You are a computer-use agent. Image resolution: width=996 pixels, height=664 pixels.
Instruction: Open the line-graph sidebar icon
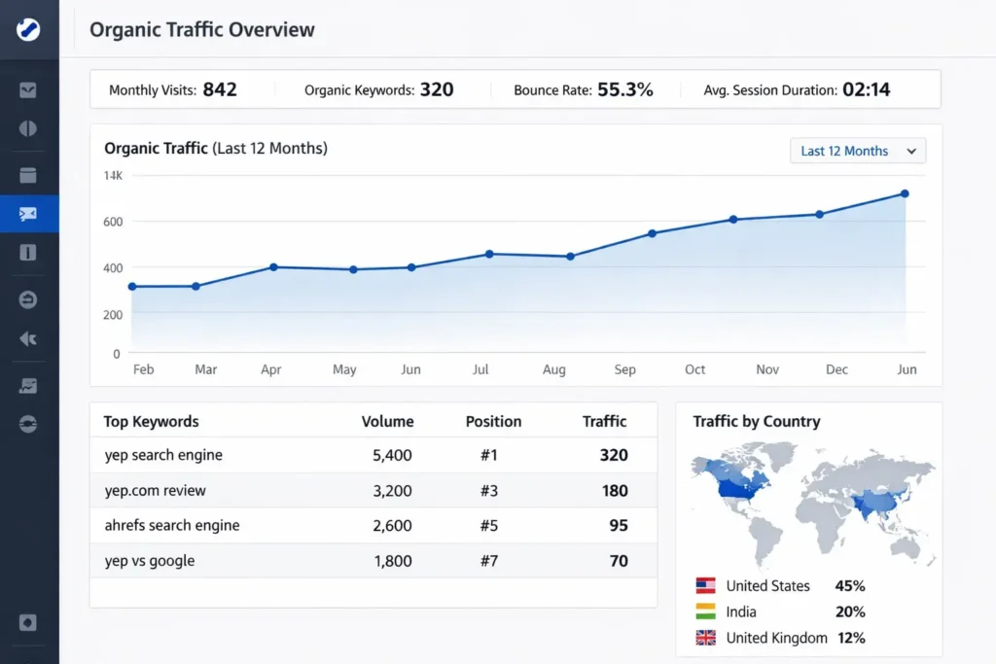[28, 385]
